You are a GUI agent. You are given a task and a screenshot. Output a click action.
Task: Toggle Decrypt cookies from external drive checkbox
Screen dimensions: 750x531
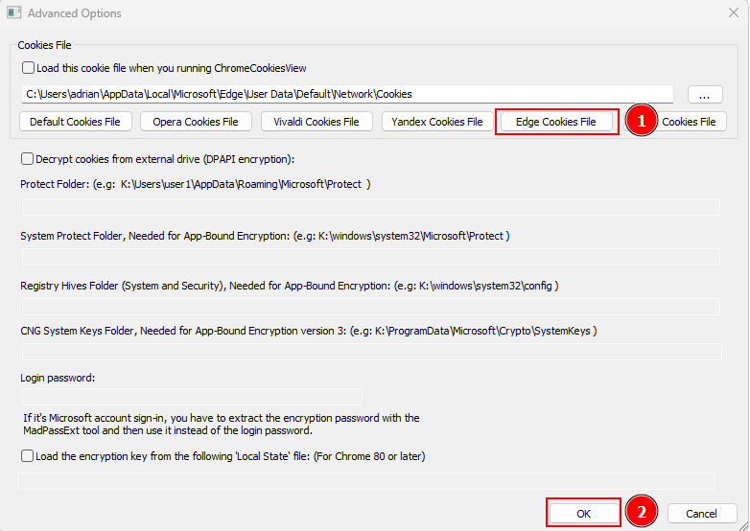pyautogui.click(x=28, y=158)
